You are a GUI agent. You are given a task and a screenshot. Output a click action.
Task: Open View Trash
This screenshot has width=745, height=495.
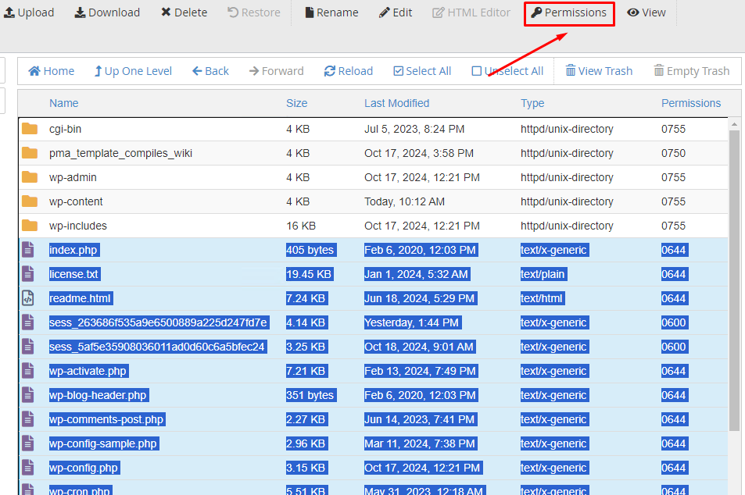pos(599,71)
